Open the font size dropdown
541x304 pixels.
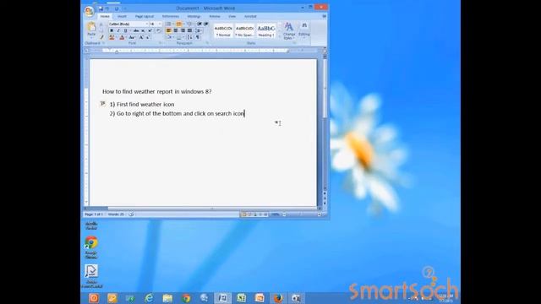[x=160, y=24]
